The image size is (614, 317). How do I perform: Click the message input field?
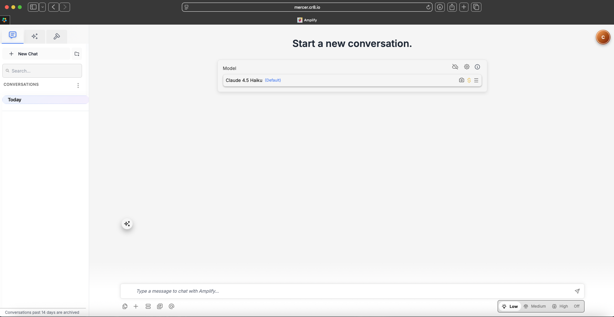click(352, 291)
